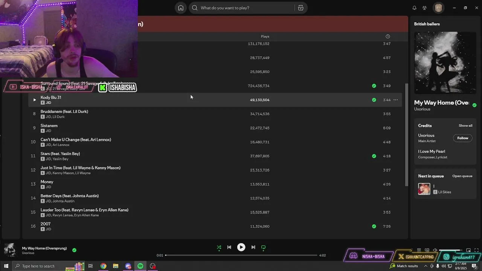Play the track Kody Blu 31
This screenshot has width=482, height=271.
(34, 100)
